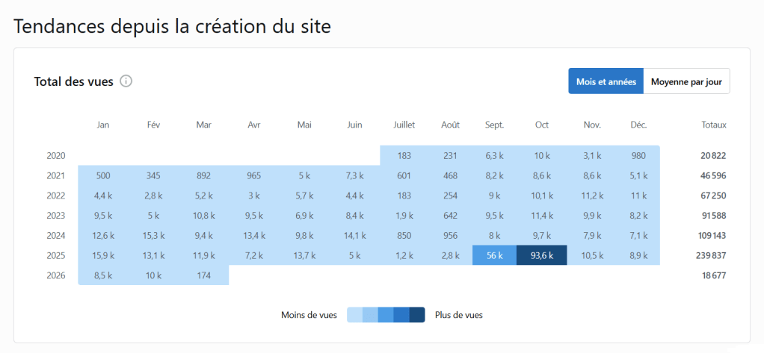Click the Sept. 2025 cell showing 56 k
The width and height of the screenshot is (764, 353).
[494, 255]
